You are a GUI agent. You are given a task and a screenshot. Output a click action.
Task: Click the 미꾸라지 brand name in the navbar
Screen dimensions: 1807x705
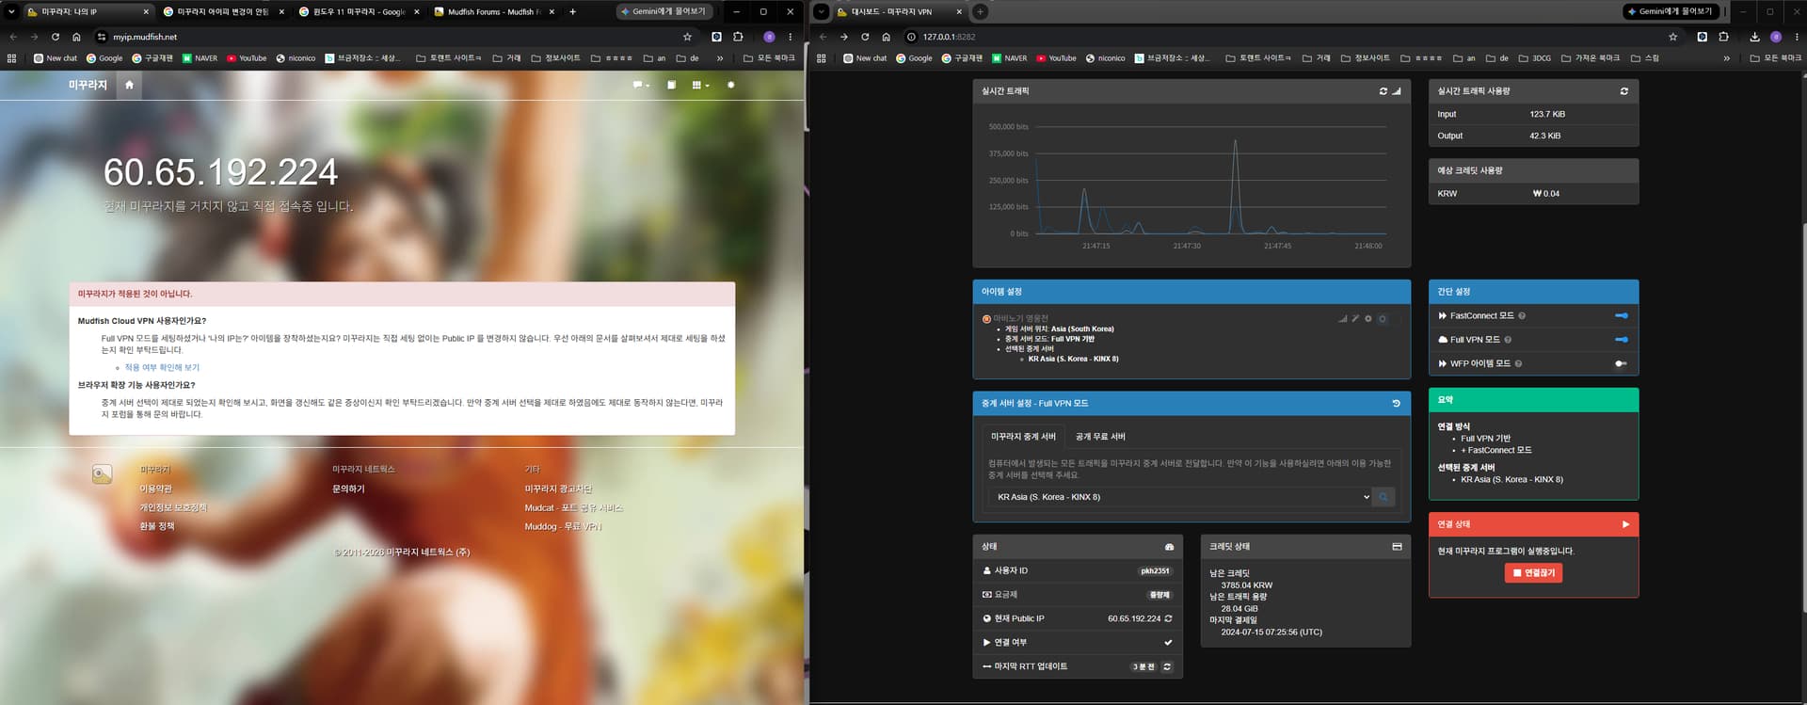point(88,85)
